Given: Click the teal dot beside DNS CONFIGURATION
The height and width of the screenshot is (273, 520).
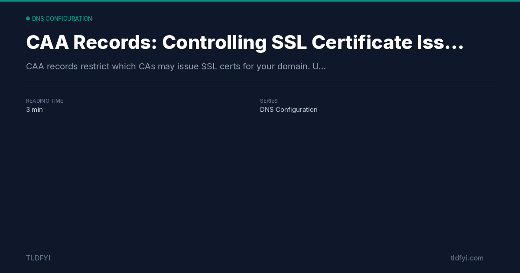Looking at the screenshot, I should pos(28,19).
